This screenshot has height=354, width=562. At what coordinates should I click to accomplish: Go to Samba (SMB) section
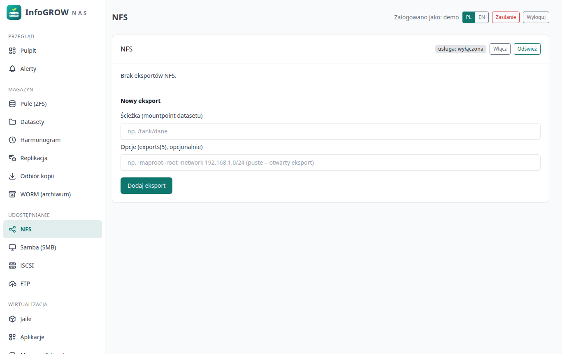coord(53,247)
